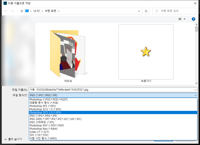Viewport: 200px width, 145px height.
Task: Choose 'Photoshop (*.PSD;*.PDD;*.PSDT)' format
Action: (113, 100)
